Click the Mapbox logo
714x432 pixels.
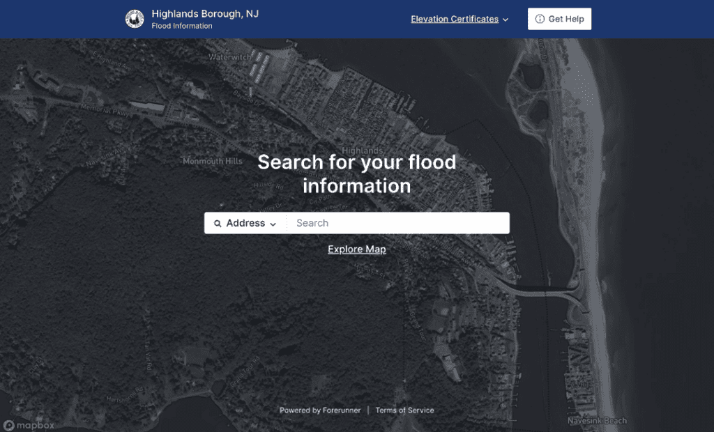click(x=29, y=425)
